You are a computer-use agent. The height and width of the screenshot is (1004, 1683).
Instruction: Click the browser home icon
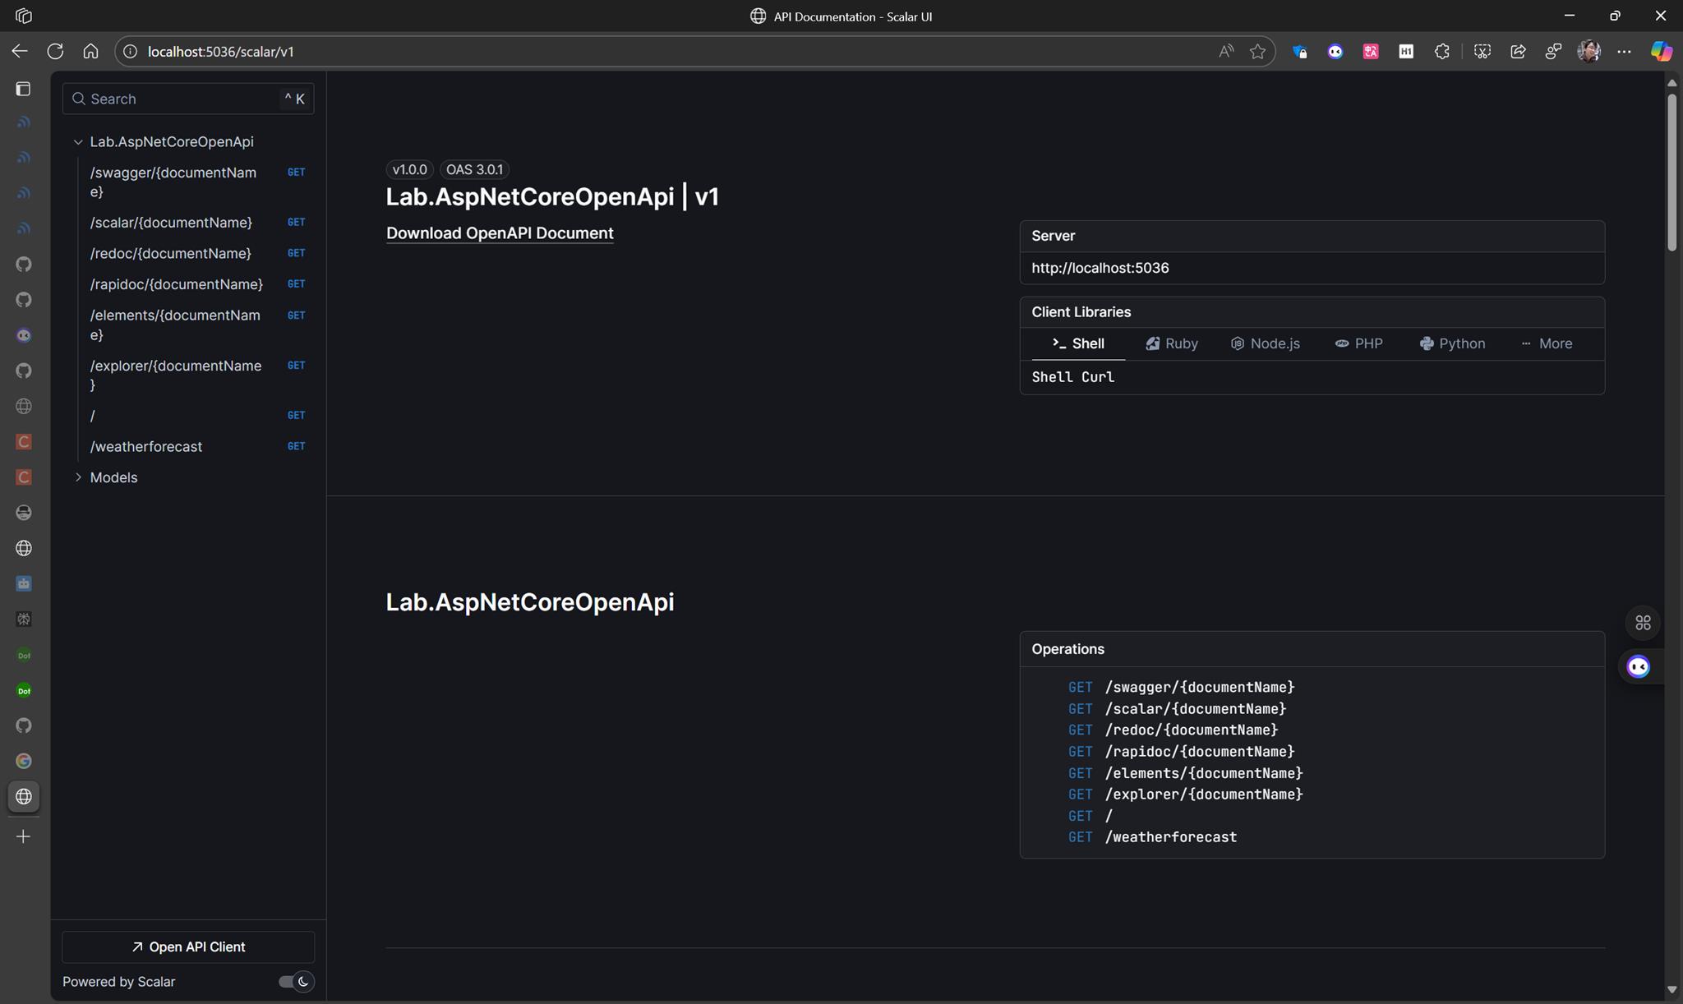pos(90,51)
